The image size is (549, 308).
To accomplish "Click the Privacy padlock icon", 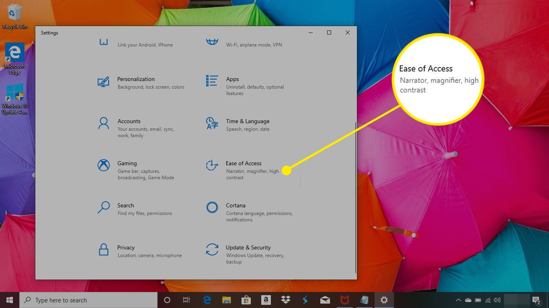I will (104, 249).
